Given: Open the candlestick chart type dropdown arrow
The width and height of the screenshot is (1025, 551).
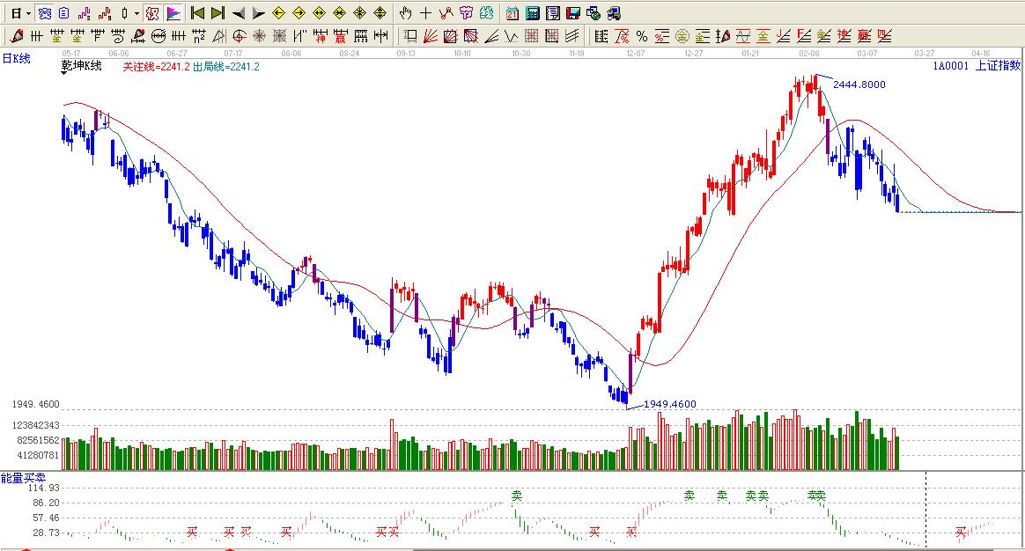Looking at the screenshot, I should click(x=136, y=13).
